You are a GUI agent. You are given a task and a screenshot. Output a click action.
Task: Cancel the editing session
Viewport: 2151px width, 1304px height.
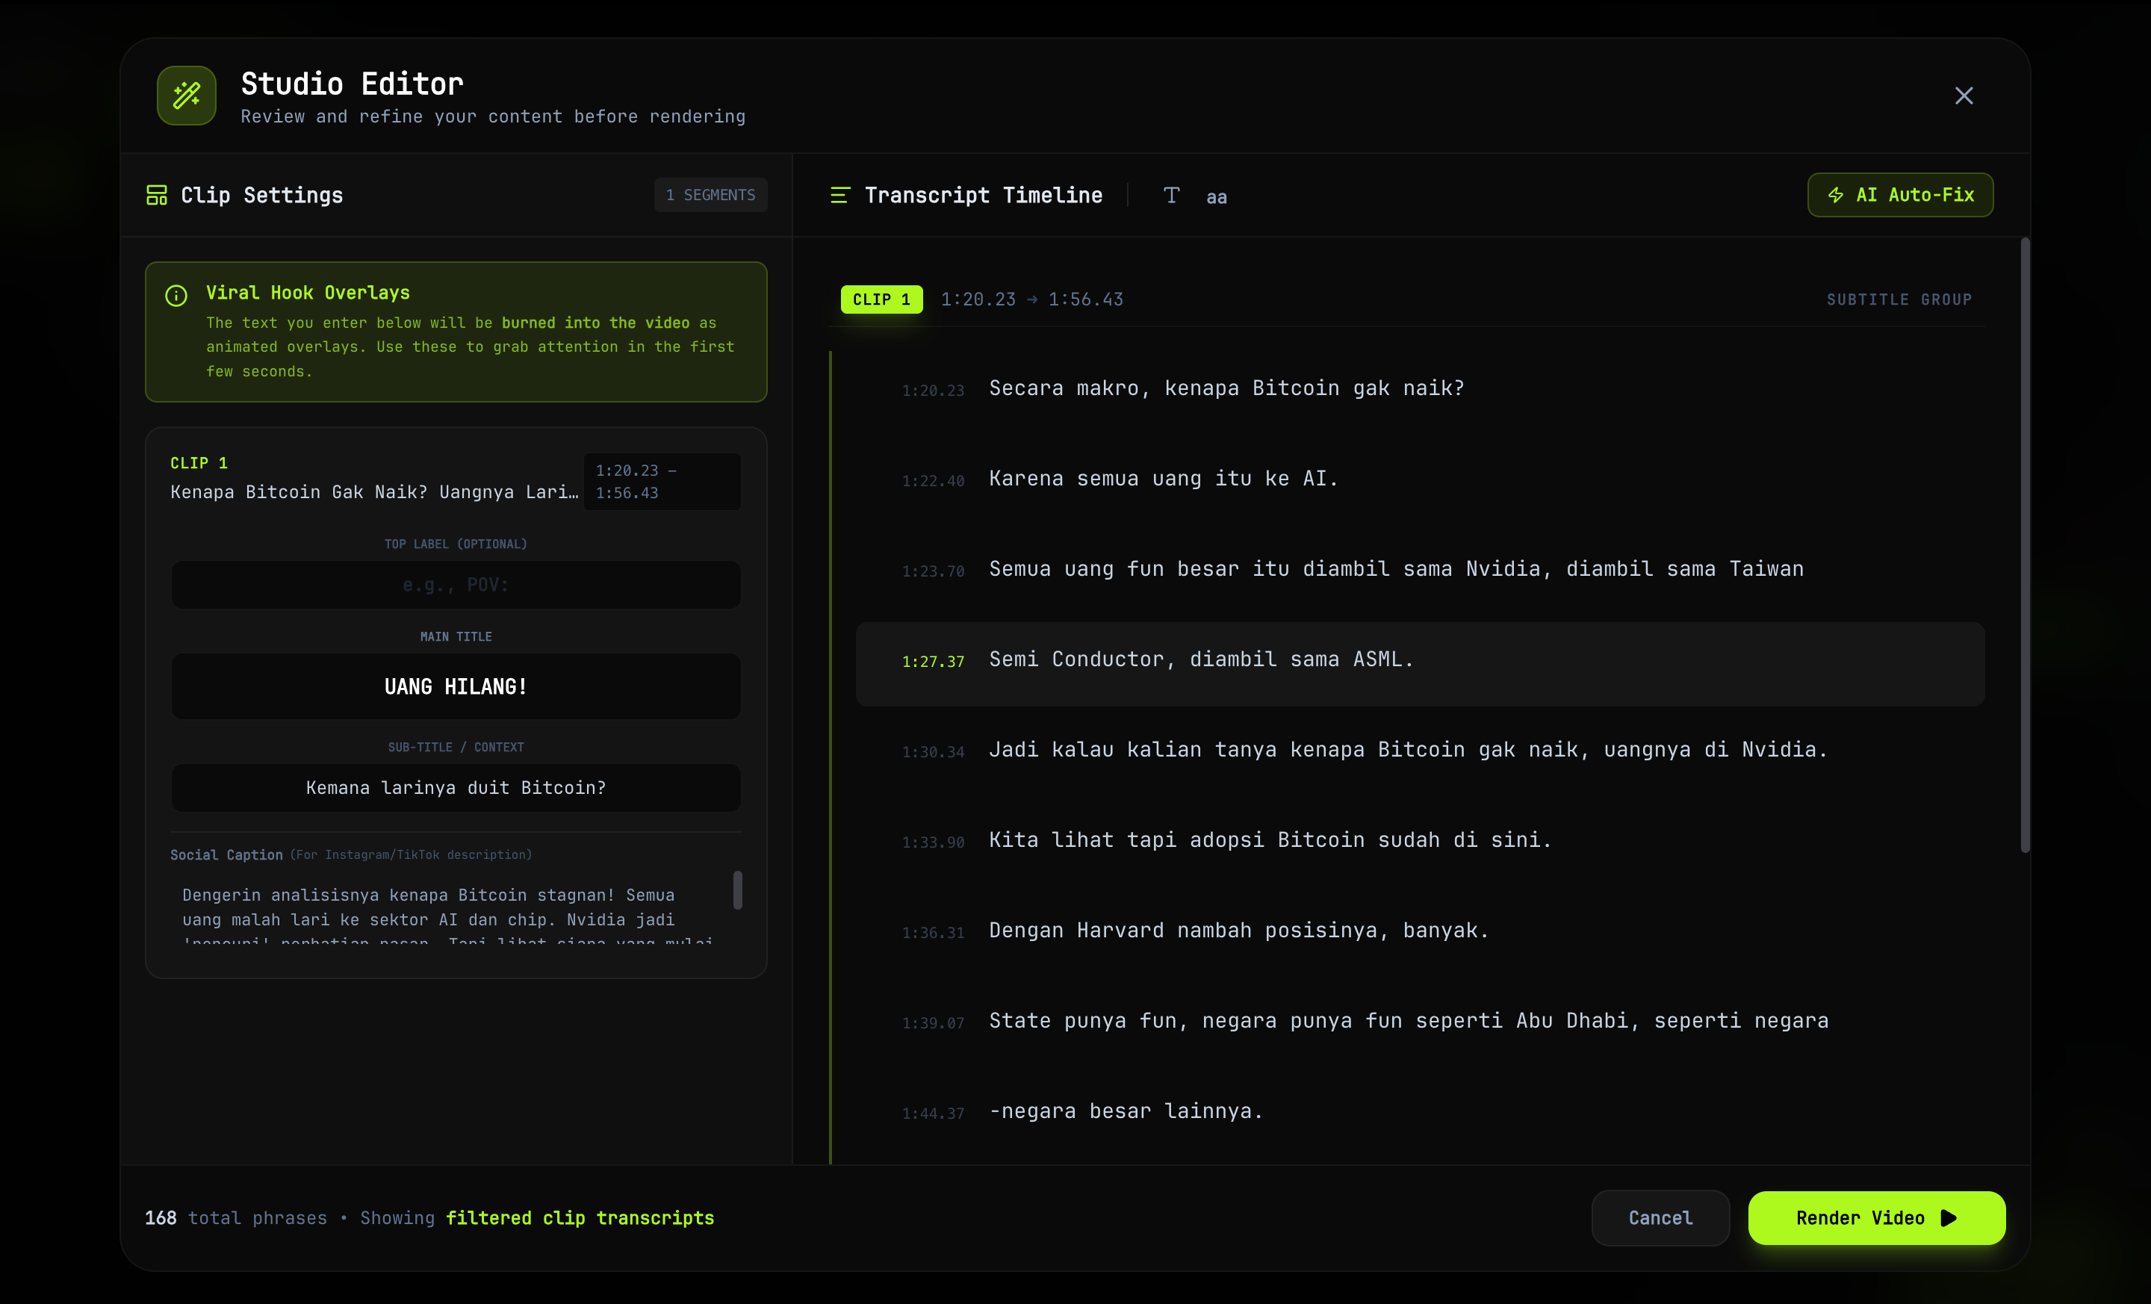1660,1217
